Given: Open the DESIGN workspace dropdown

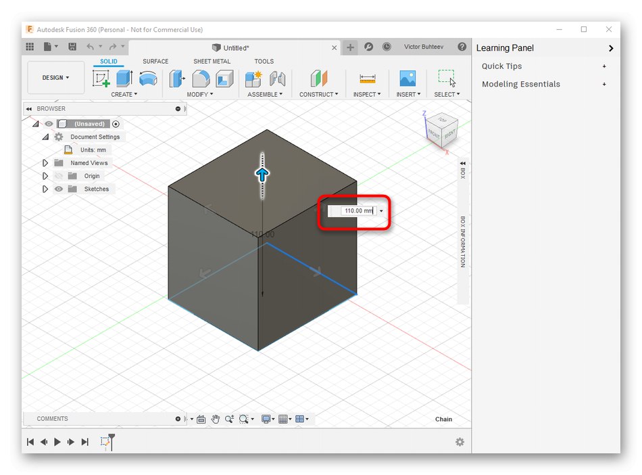Looking at the screenshot, I should 55,77.
